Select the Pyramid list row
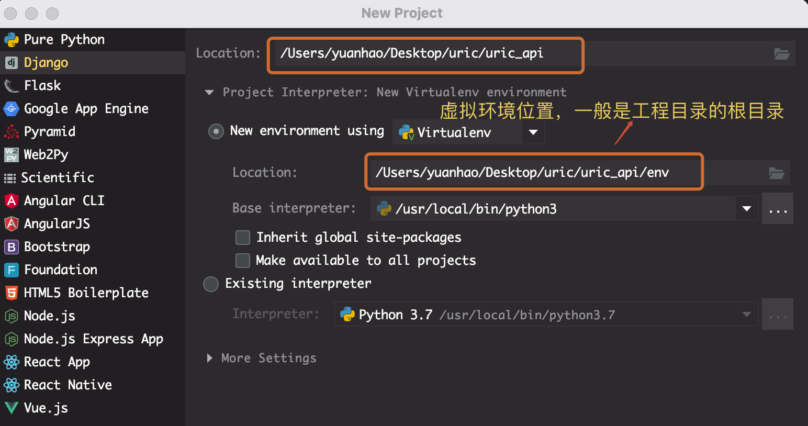 point(93,132)
